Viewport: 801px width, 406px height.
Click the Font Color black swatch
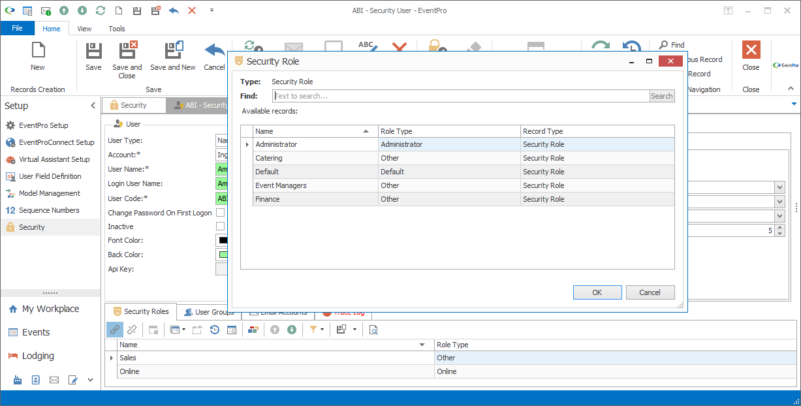click(x=223, y=240)
